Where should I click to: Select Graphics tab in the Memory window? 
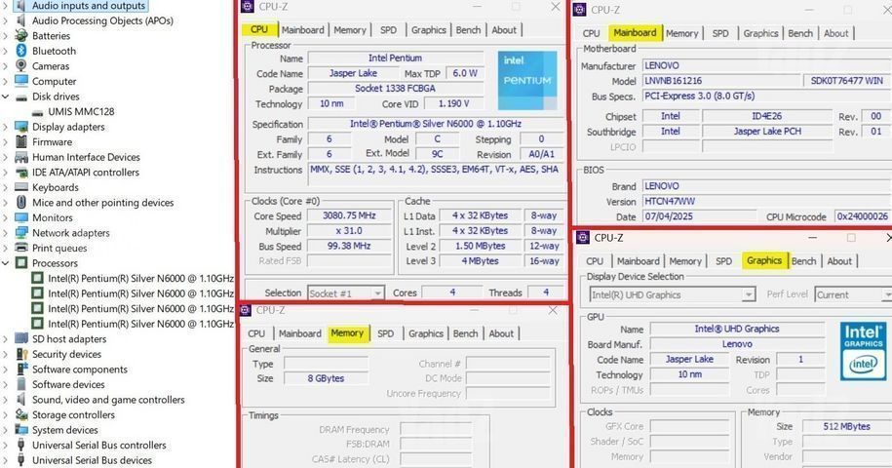[425, 333]
